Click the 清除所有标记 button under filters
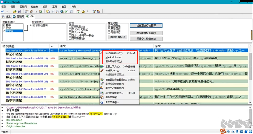253x134 pixels. click(x=118, y=37)
